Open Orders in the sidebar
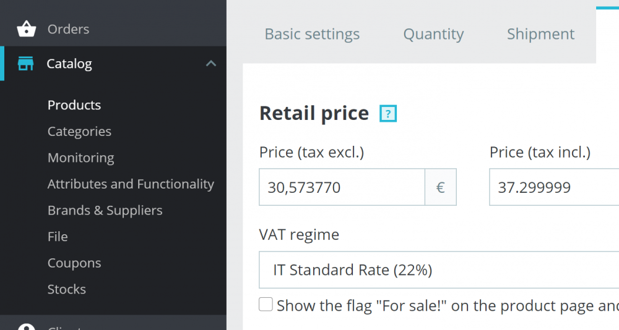 pyautogui.click(x=68, y=29)
